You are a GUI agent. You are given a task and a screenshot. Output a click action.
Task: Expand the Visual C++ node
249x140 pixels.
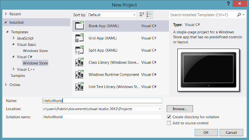tap(14, 69)
